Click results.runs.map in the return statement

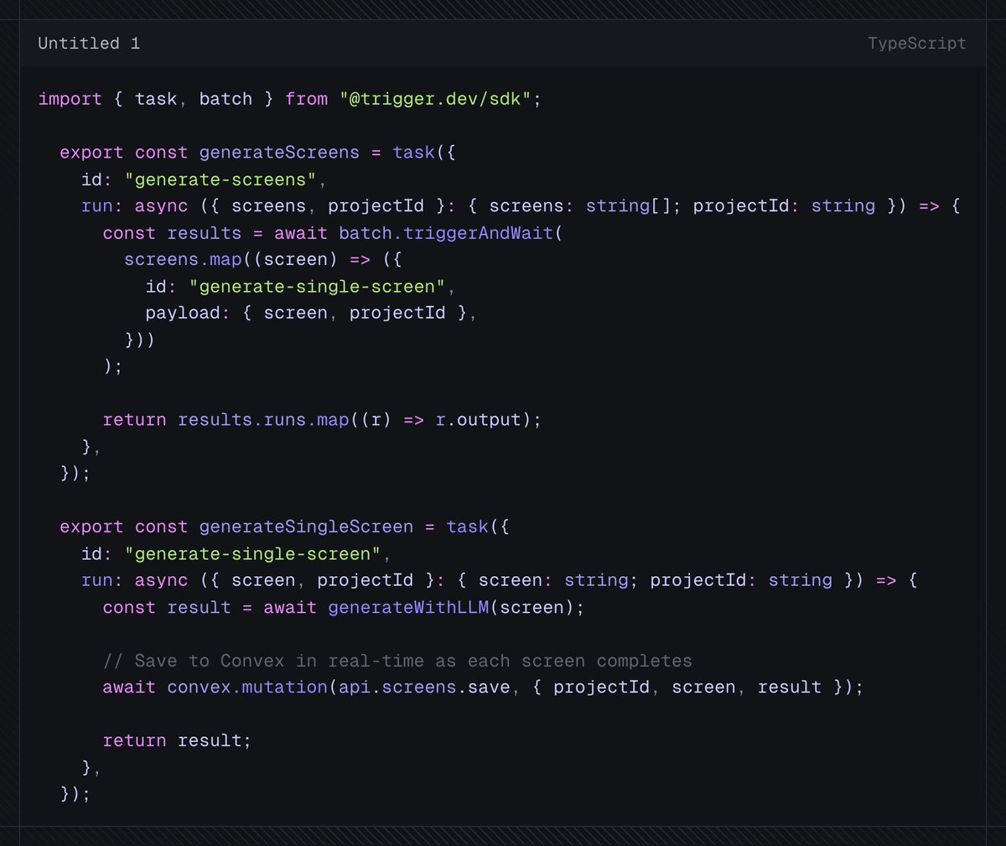[x=263, y=420]
